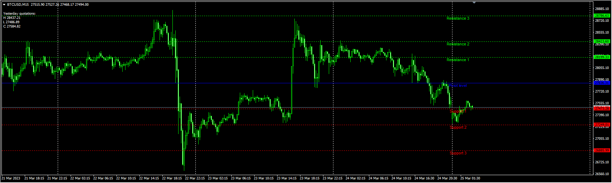Click the 23 Mar 18:15 time label
This screenshot has width=612, height=183.
[310, 178]
